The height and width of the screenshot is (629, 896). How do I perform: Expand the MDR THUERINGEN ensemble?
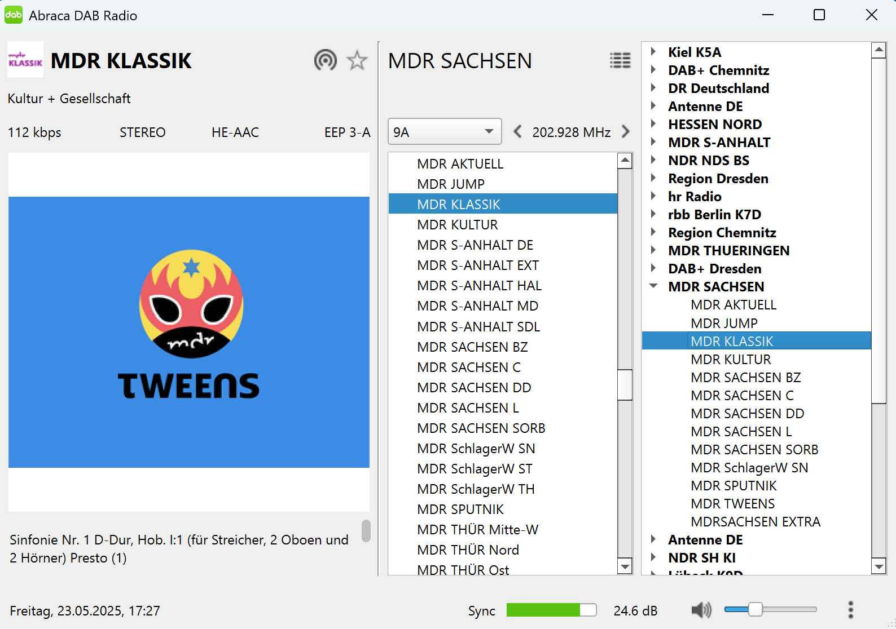click(653, 250)
